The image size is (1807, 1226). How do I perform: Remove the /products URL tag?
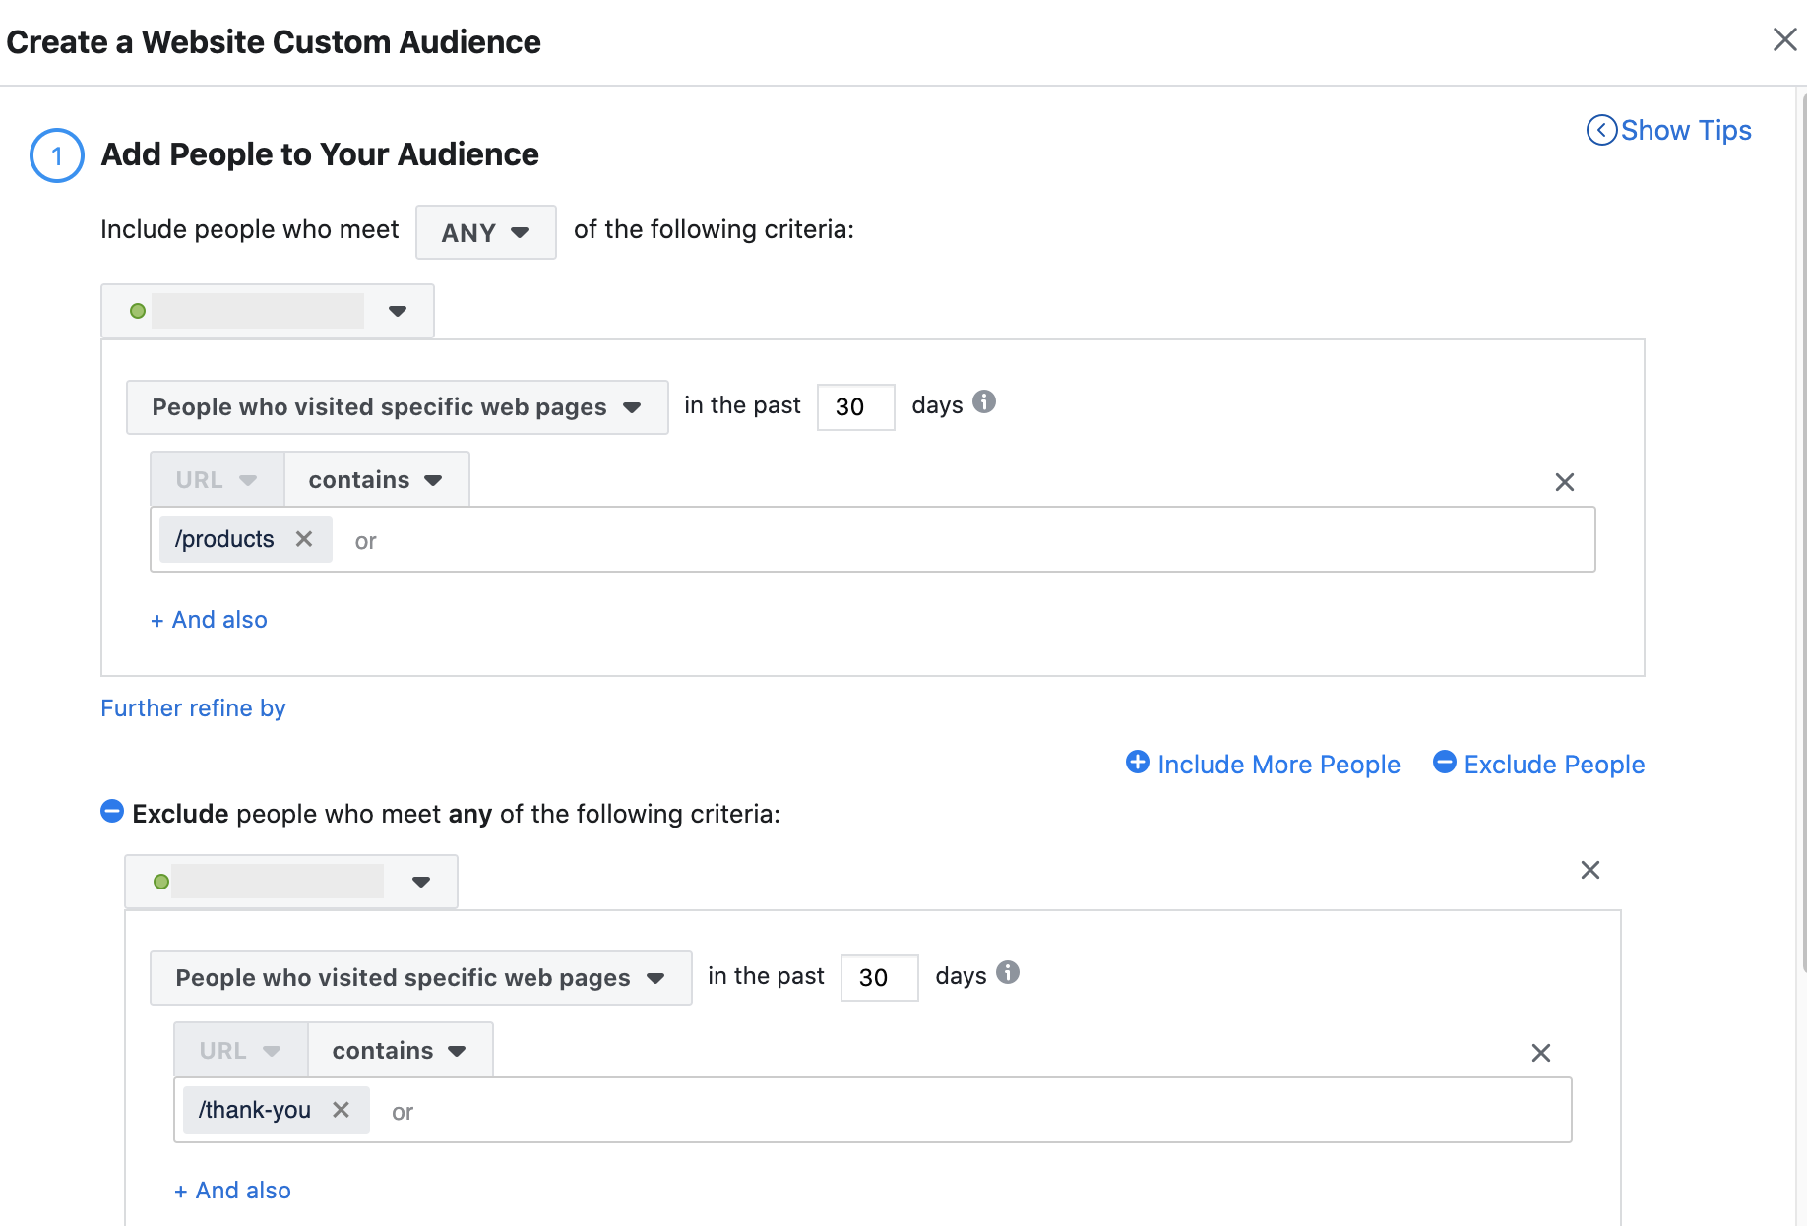[x=304, y=538]
